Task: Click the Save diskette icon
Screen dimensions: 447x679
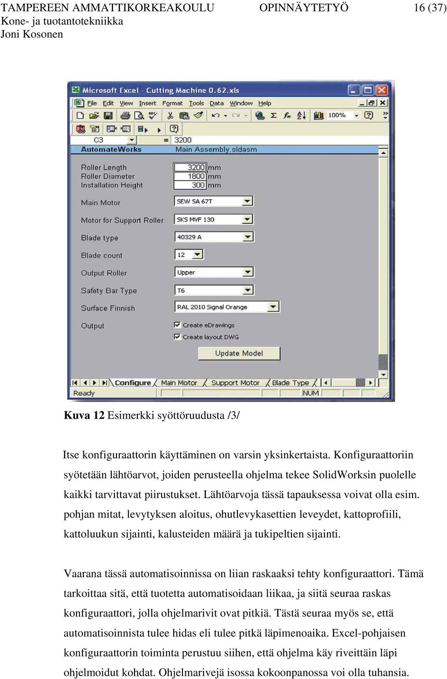Action: [108, 116]
